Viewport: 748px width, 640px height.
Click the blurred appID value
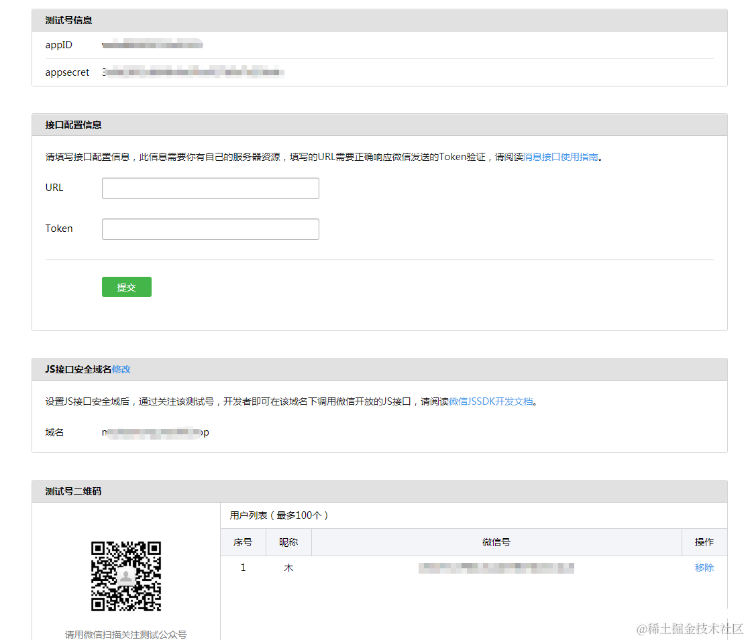pos(153,45)
